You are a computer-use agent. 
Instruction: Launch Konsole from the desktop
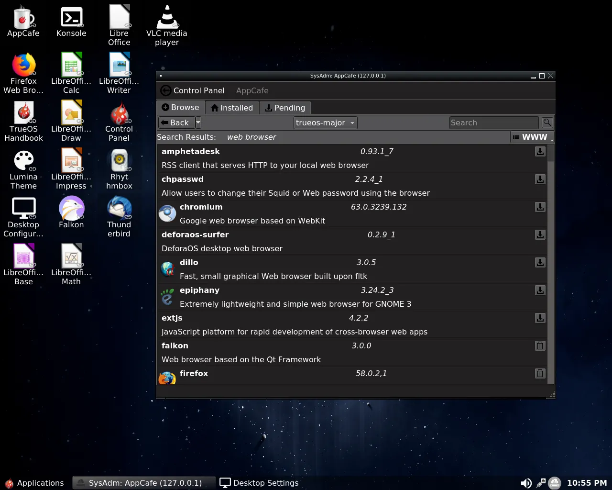[x=71, y=22]
